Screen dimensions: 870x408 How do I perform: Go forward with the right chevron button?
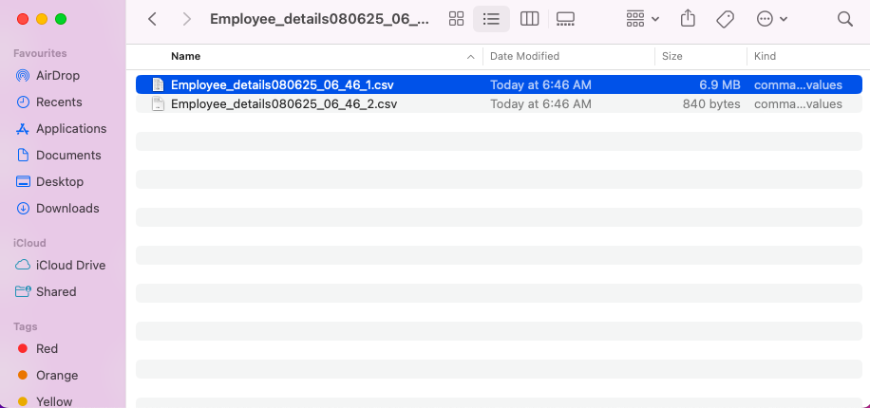tap(187, 19)
